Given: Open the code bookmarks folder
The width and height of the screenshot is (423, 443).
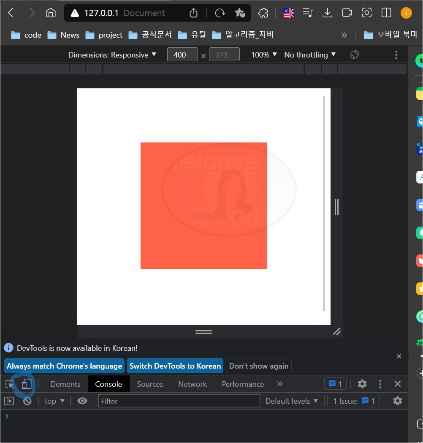Looking at the screenshot, I should (x=26, y=35).
